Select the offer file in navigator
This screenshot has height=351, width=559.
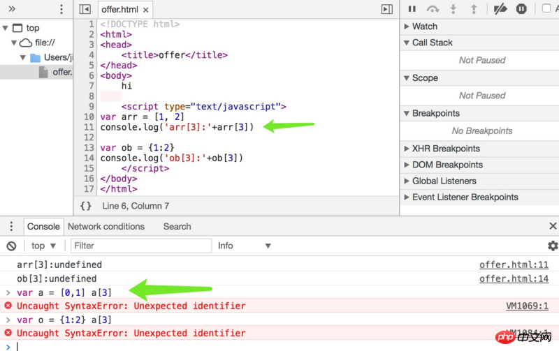click(36, 72)
